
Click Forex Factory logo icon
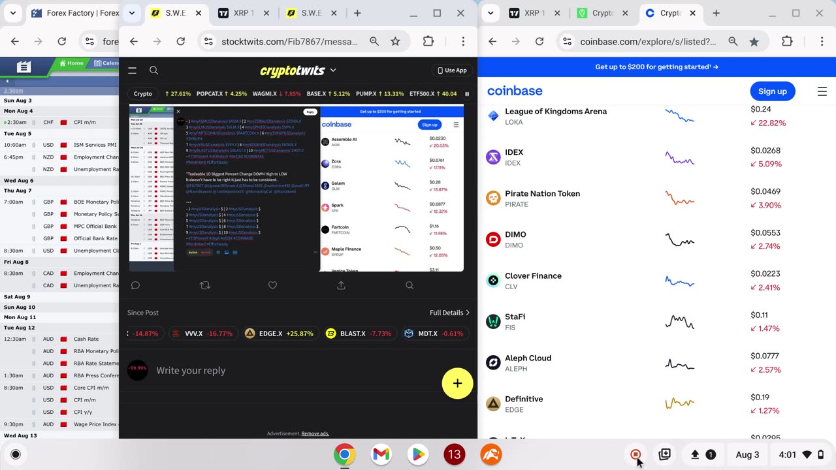pyautogui.click(x=24, y=67)
